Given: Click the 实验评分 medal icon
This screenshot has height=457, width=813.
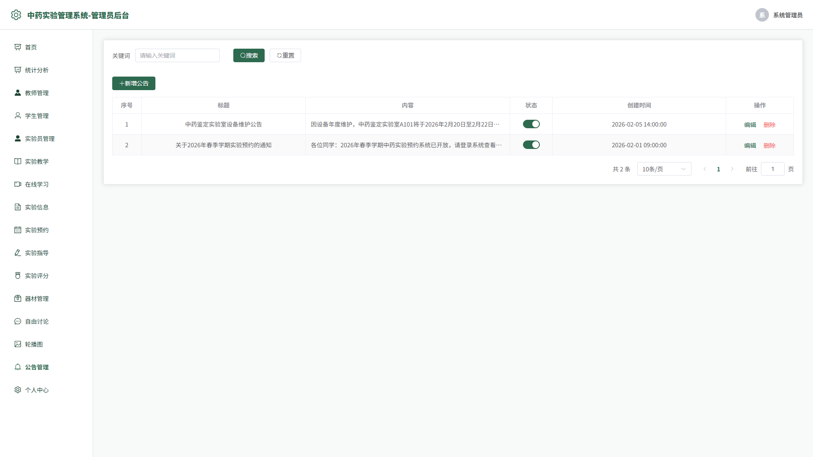Looking at the screenshot, I should click(18, 275).
